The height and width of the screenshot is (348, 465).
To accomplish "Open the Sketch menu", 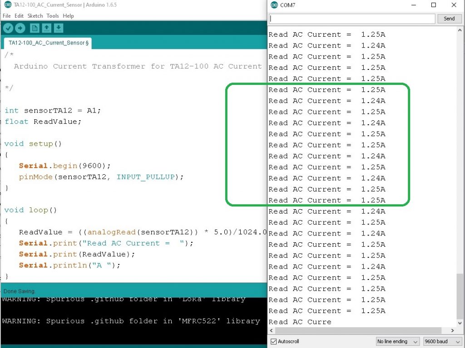I will [x=35, y=16].
